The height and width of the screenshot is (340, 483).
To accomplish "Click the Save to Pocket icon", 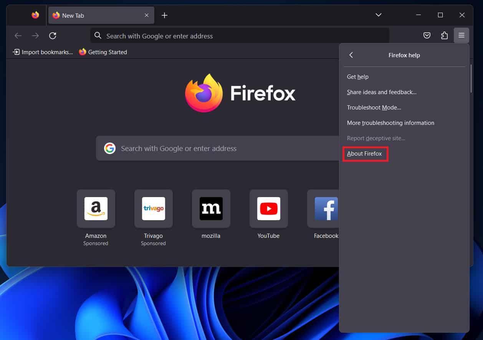I will 427,36.
